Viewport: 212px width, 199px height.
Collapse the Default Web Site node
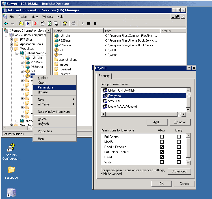[17, 53]
